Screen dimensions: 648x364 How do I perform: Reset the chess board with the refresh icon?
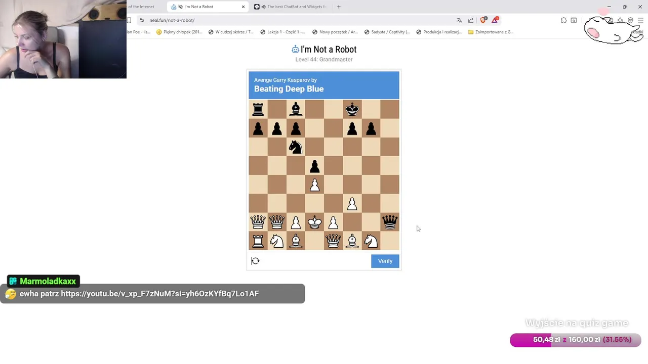click(x=255, y=261)
